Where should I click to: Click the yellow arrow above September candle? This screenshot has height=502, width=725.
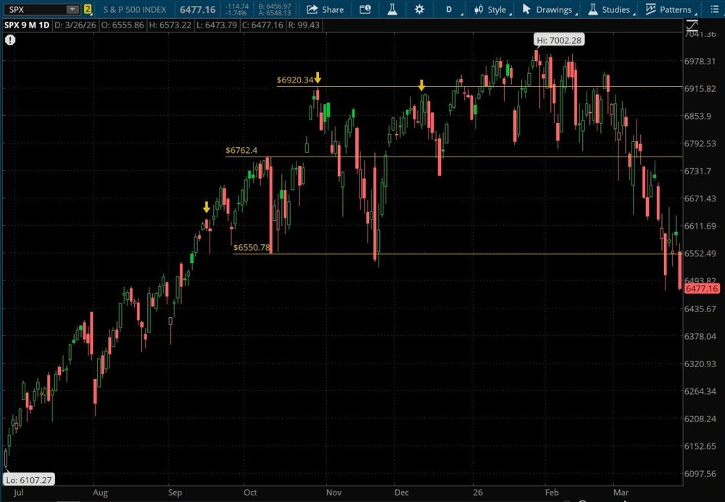tap(207, 208)
